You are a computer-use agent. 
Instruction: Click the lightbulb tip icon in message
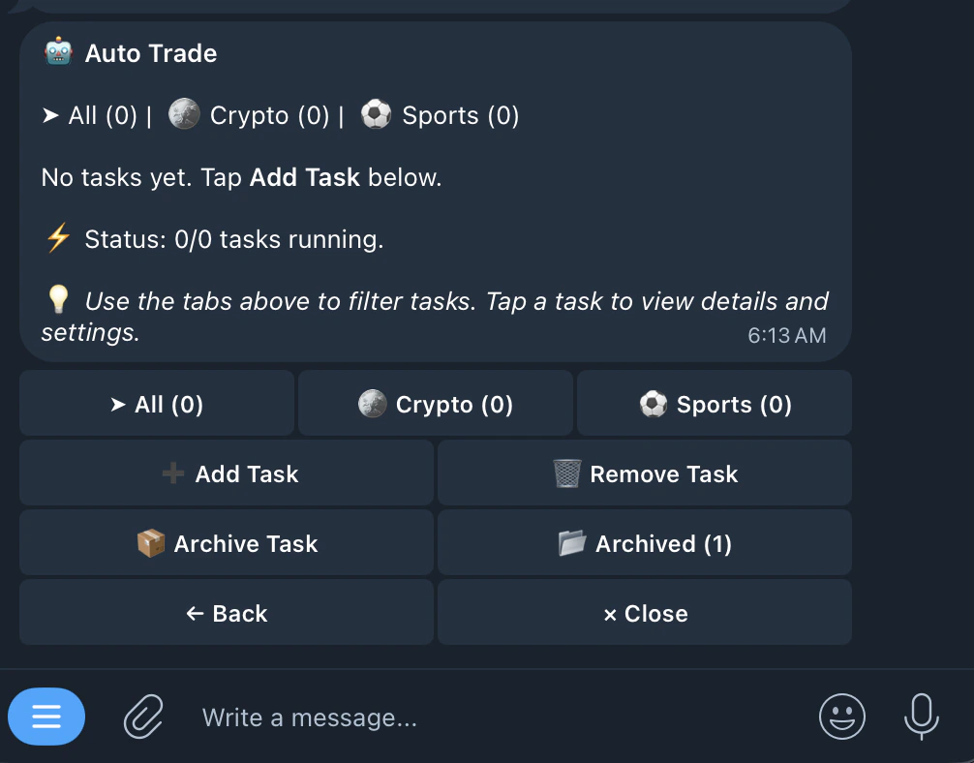pos(58,300)
